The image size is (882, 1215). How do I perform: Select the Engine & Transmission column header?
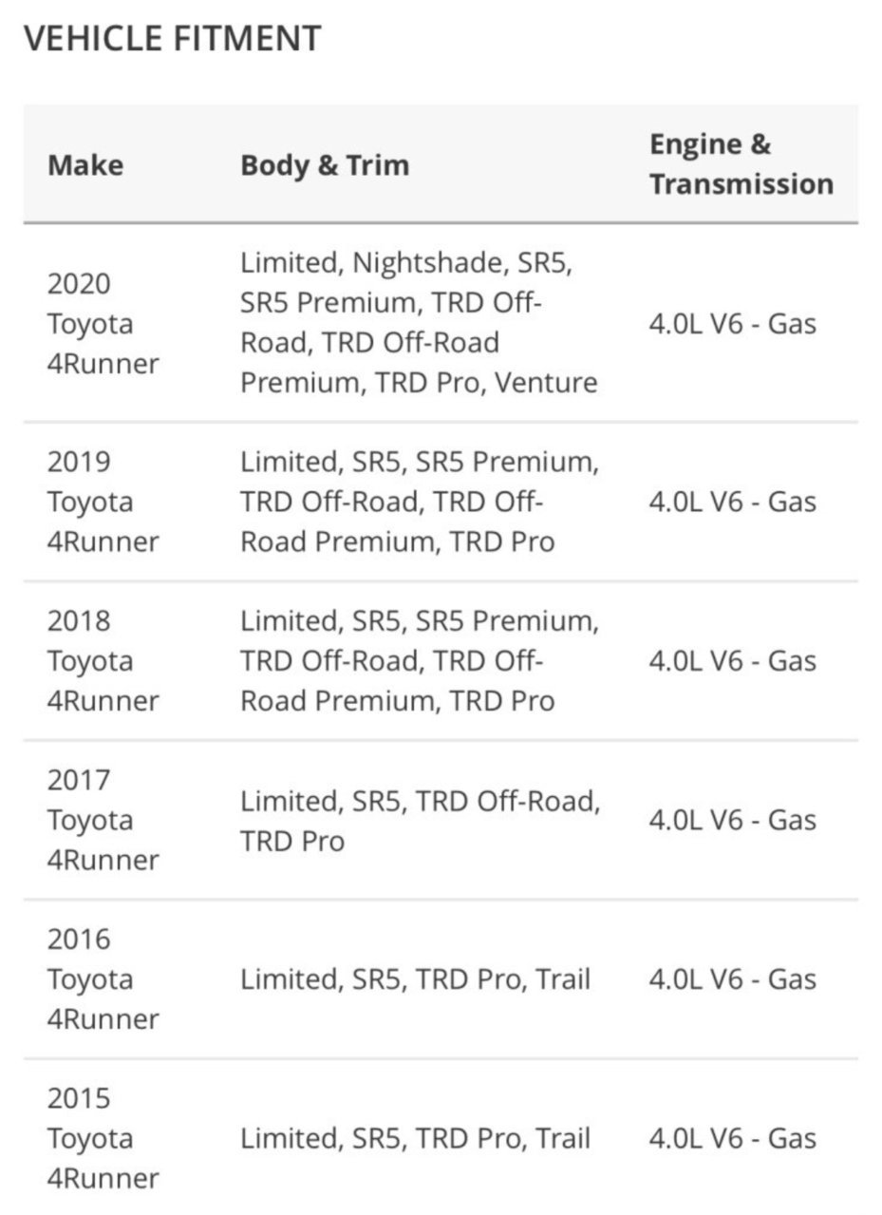[x=741, y=164]
